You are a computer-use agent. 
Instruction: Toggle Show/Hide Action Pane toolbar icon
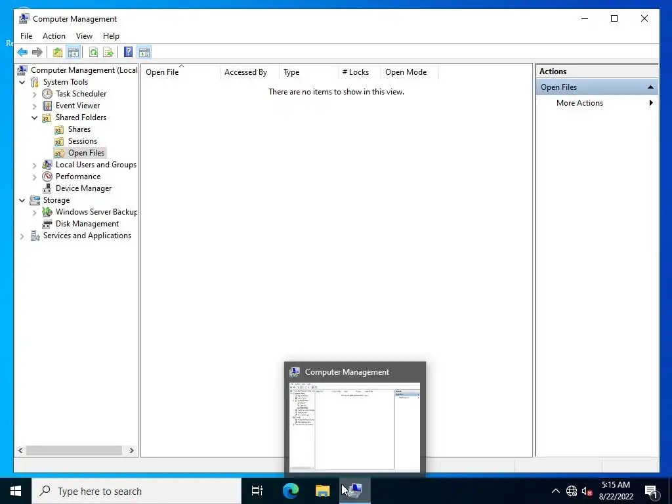tap(144, 52)
